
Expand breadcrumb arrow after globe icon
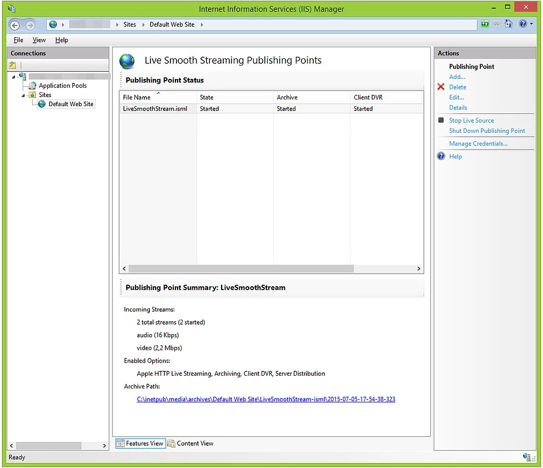click(63, 24)
